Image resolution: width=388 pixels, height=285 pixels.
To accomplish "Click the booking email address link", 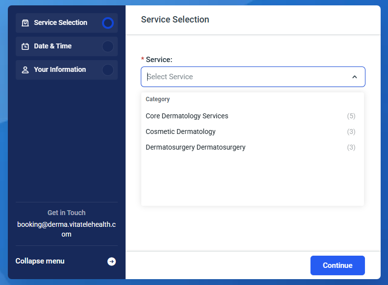I will point(66,229).
